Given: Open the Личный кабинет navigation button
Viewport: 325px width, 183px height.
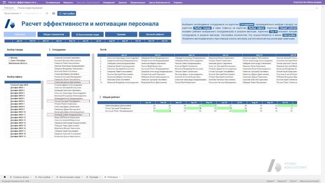Looking at the screenshot, I should pos(155,35).
